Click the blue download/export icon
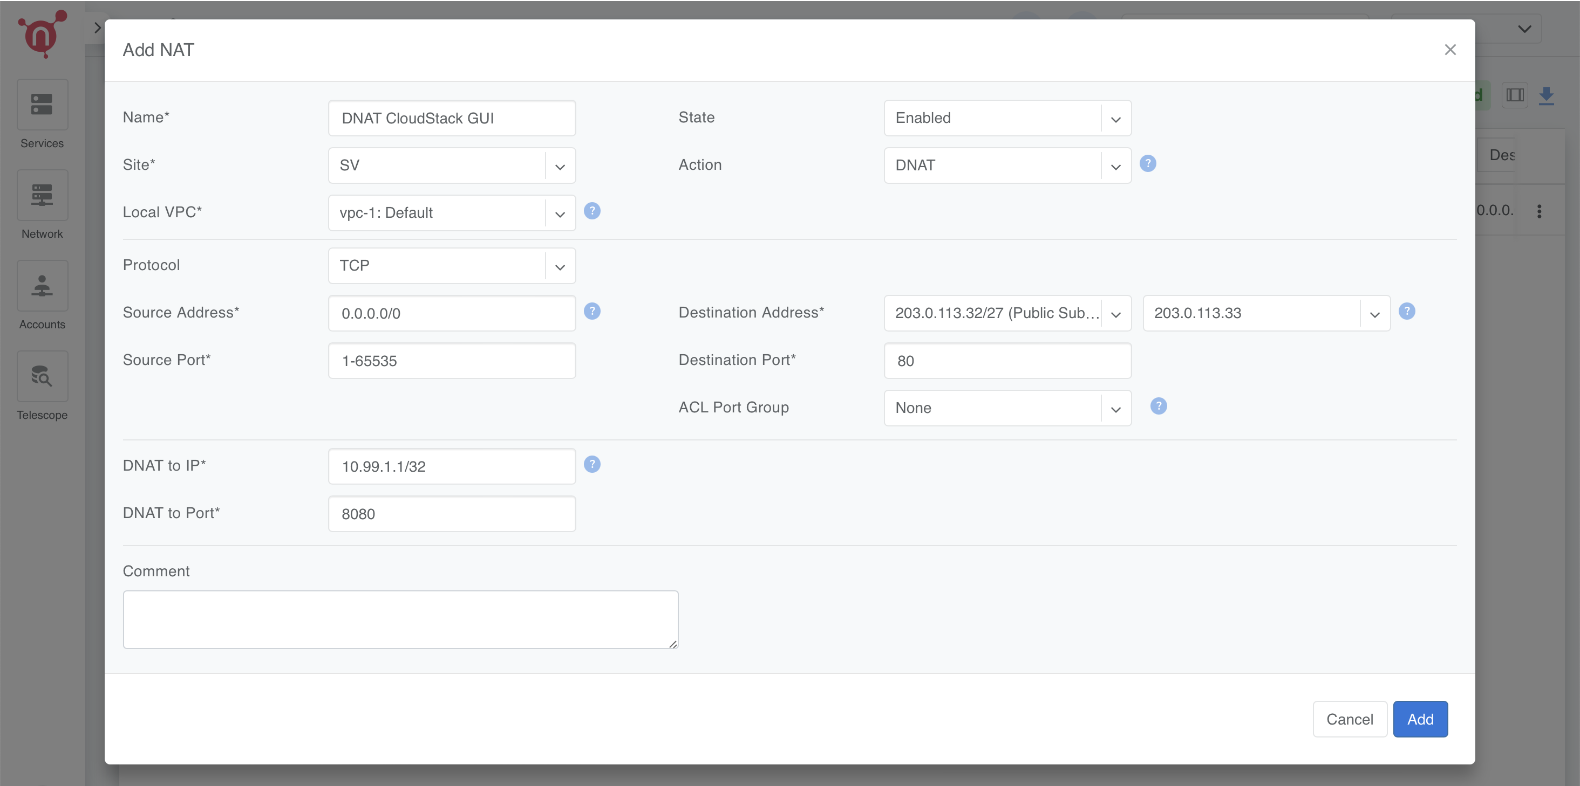 [x=1547, y=95]
